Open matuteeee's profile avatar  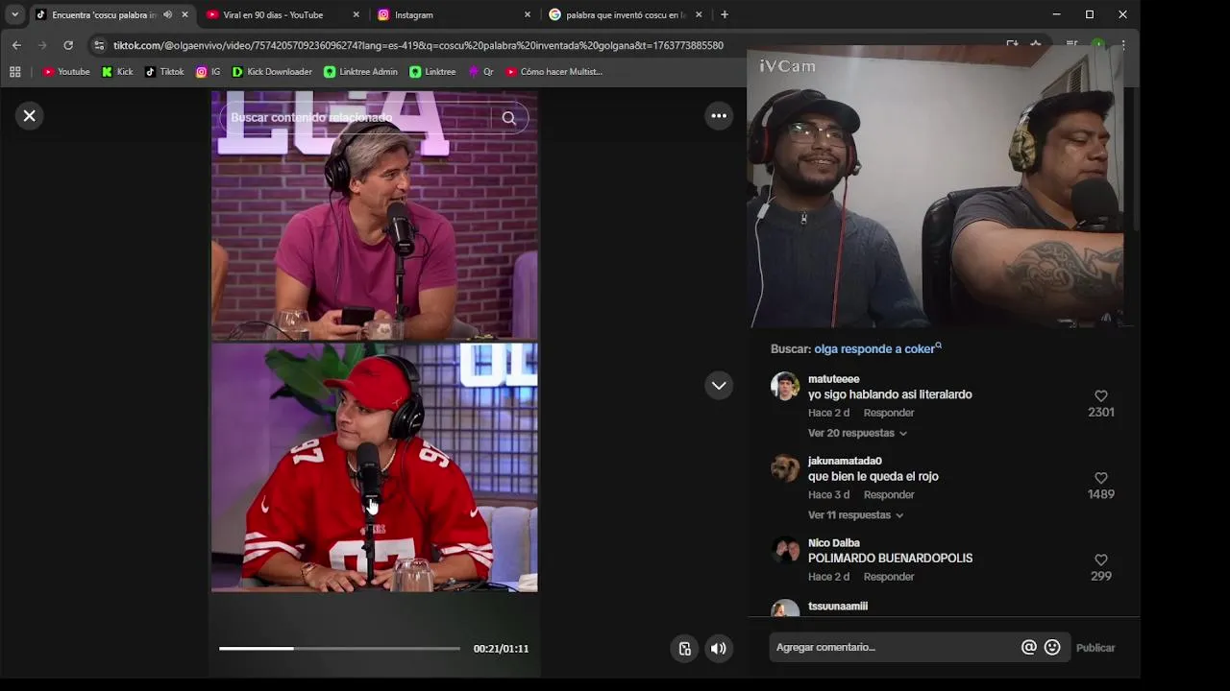[785, 386]
